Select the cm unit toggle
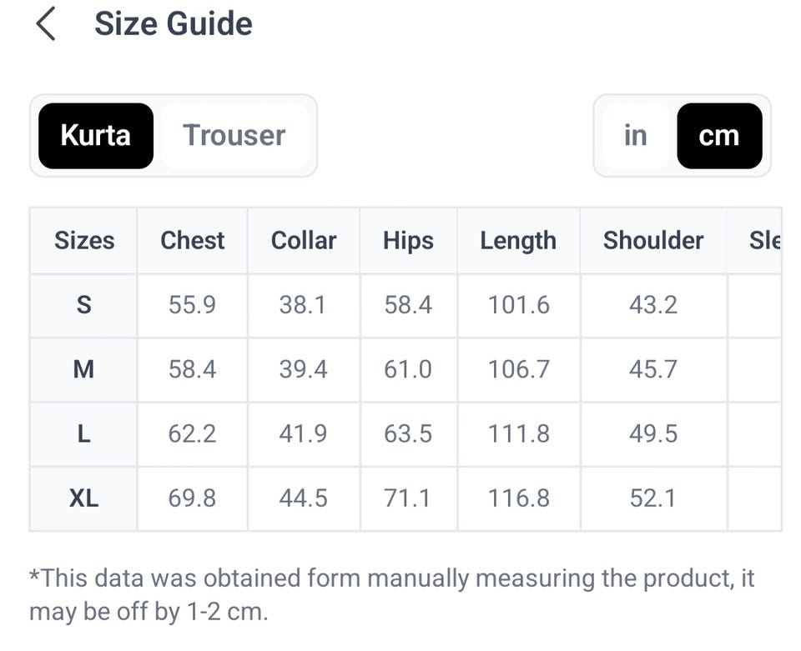Viewport: 801px width, 651px height. (719, 136)
